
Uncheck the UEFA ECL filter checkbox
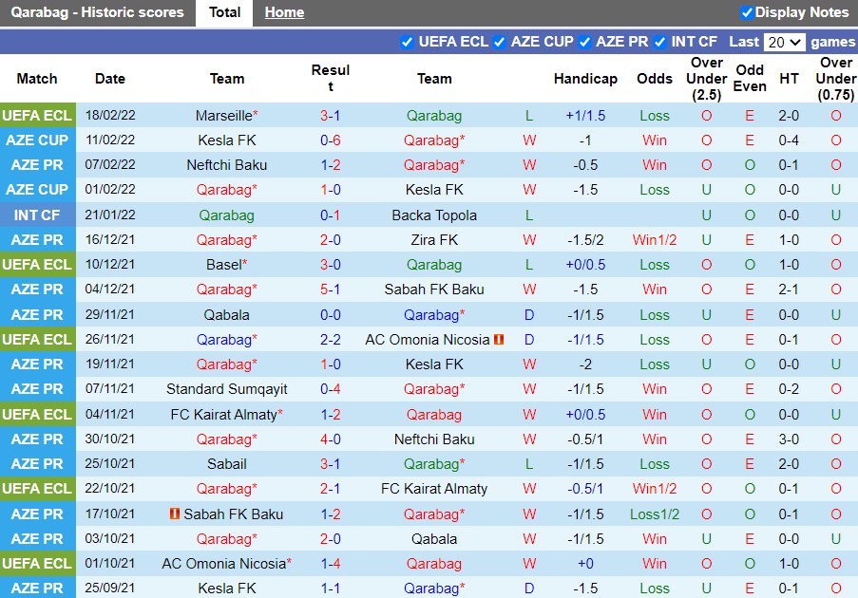(407, 42)
